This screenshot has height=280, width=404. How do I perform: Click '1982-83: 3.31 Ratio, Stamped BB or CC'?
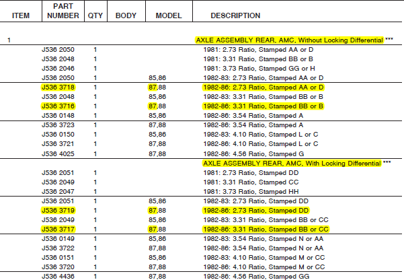[x=266, y=220]
